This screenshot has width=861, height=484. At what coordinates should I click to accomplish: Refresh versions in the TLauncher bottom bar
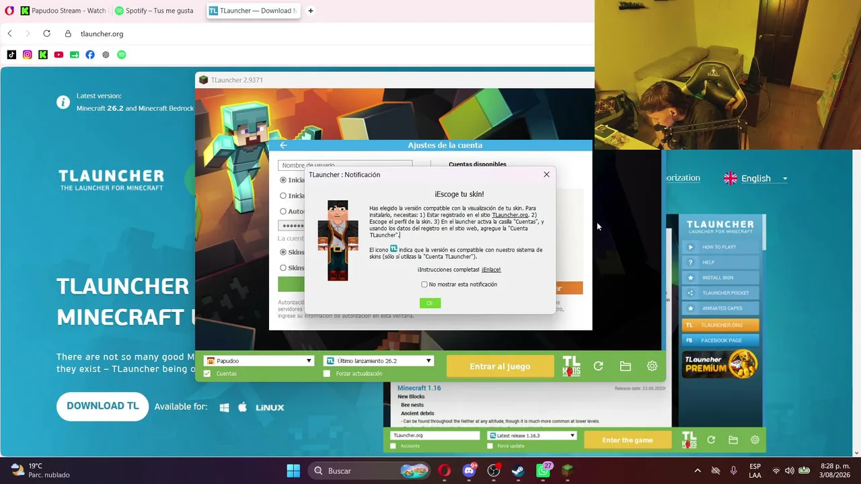click(x=598, y=366)
